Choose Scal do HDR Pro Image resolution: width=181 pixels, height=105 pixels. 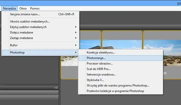pos(120,69)
